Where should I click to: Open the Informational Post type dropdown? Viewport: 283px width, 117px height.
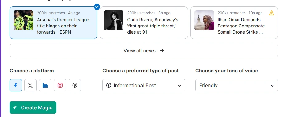click(x=144, y=85)
